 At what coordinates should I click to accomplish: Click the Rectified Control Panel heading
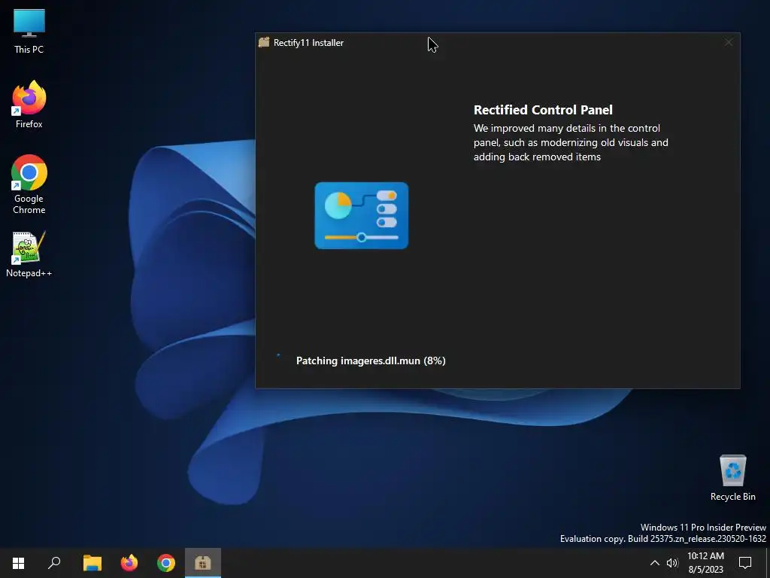coord(543,110)
